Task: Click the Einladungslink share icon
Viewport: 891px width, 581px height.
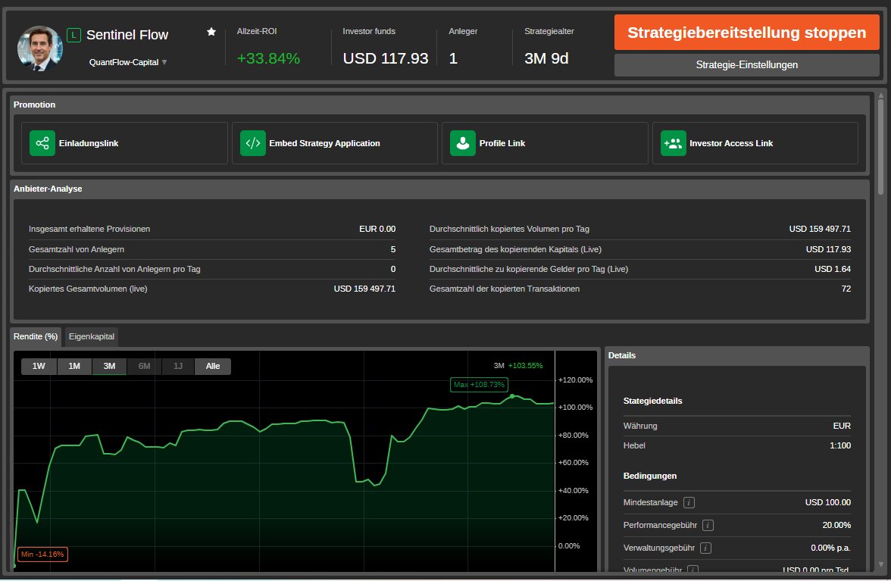Action: click(43, 143)
